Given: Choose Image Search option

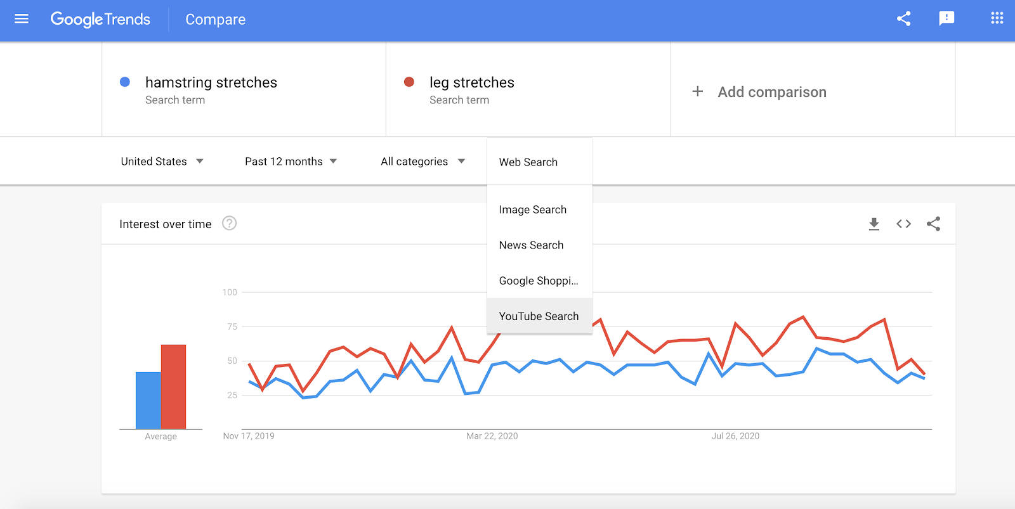Looking at the screenshot, I should tap(532, 210).
